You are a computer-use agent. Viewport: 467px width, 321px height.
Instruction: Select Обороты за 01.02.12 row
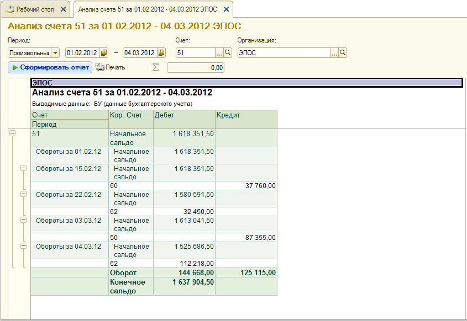(x=70, y=156)
